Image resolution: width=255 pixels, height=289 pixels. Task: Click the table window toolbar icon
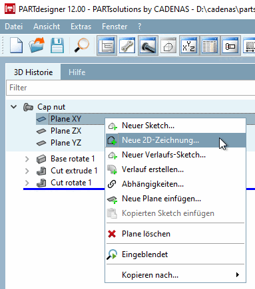coord(209,46)
